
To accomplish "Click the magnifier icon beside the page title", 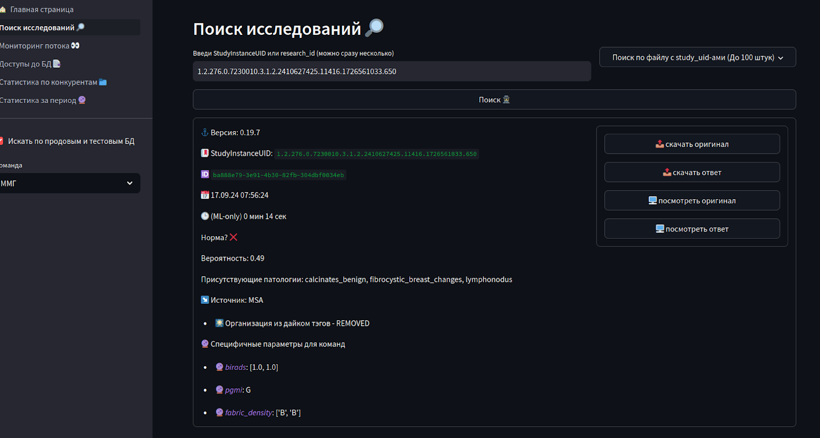I will point(375,28).
